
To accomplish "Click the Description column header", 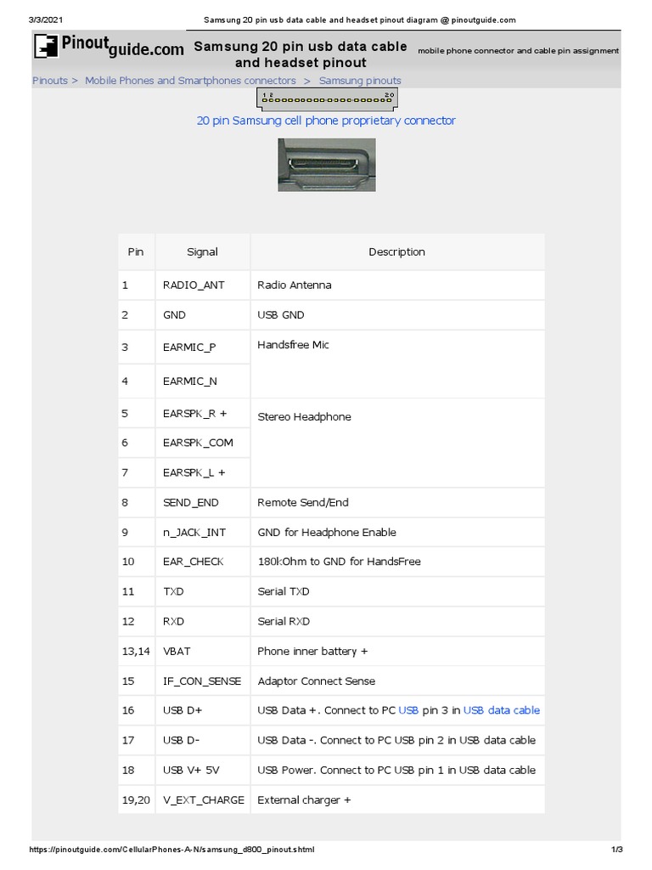I will coord(396,252).
